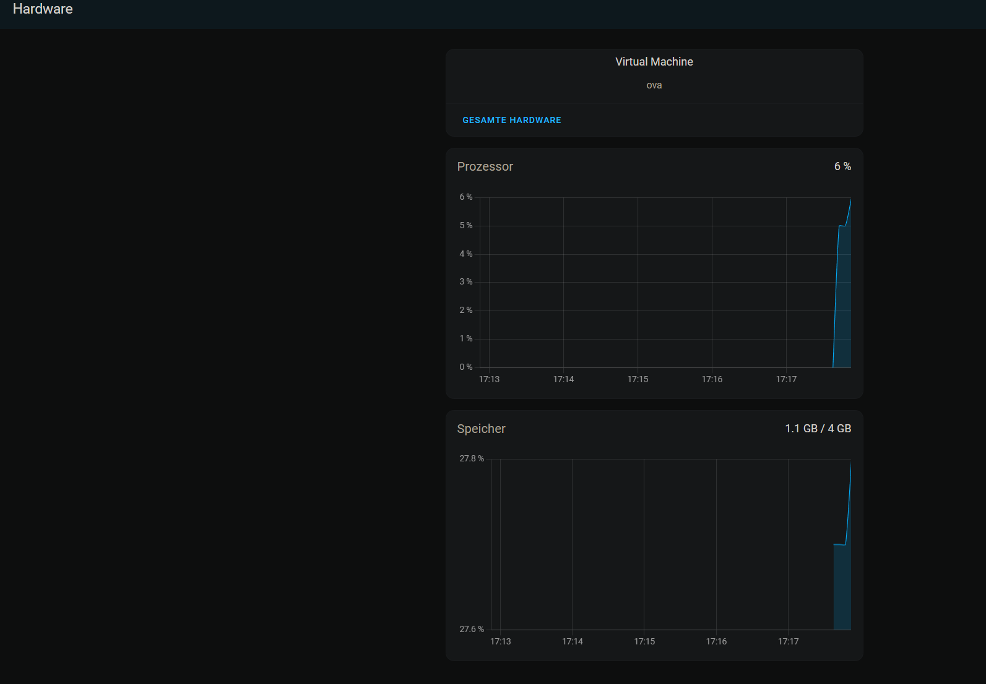Click the Speicher card heading

tap(481, 429)
